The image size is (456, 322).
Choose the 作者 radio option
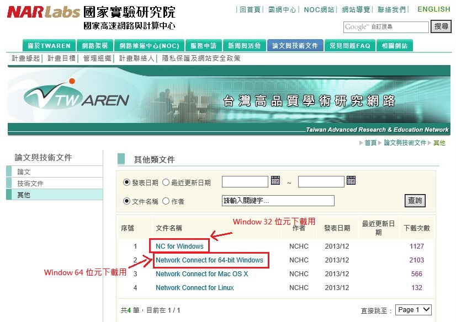[166, 201]
